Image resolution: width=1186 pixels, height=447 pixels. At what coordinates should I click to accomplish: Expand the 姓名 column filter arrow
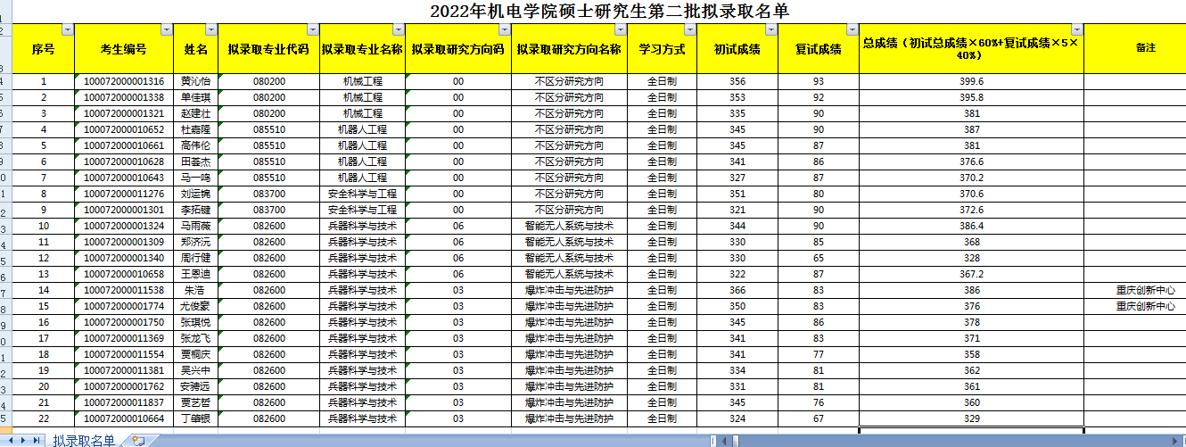(211, 29)
